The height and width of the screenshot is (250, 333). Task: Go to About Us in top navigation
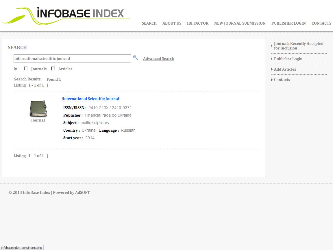(x=172, y=23)
